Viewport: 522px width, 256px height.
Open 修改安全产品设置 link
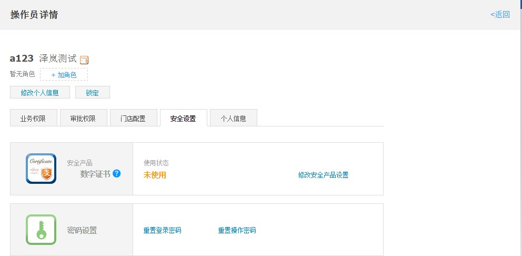[323, 175]
